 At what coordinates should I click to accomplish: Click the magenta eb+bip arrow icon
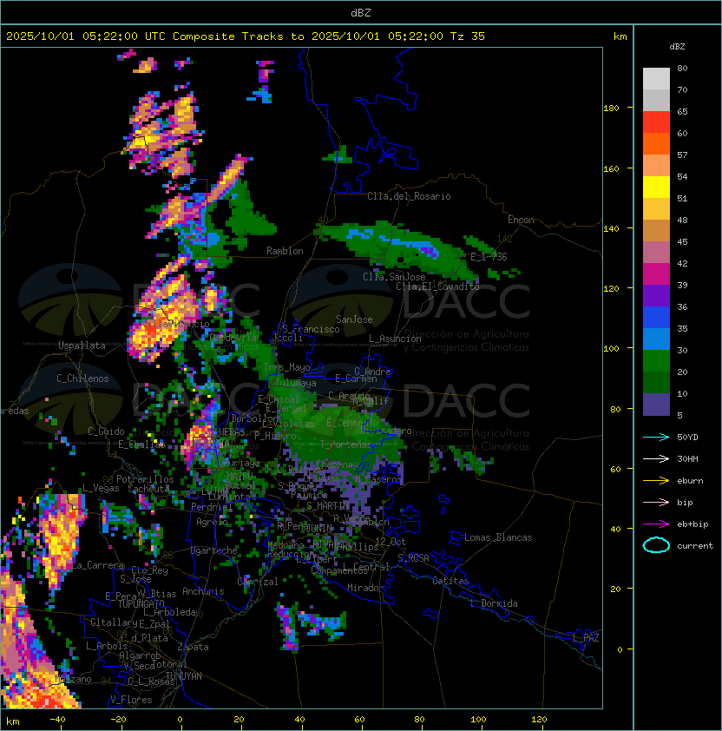(656, 524)
